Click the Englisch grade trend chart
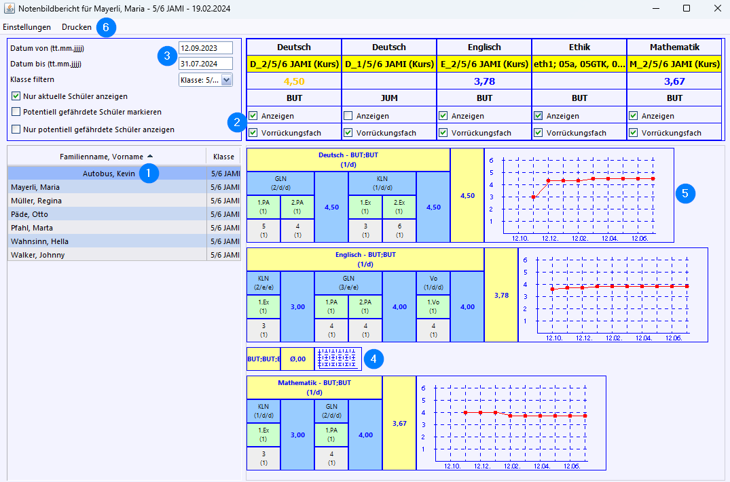 click(613, 295)
